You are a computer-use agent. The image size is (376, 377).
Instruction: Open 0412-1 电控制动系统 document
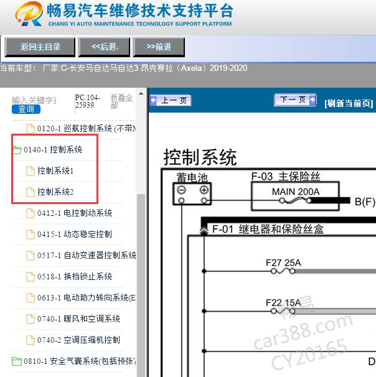tap(75, 213)
